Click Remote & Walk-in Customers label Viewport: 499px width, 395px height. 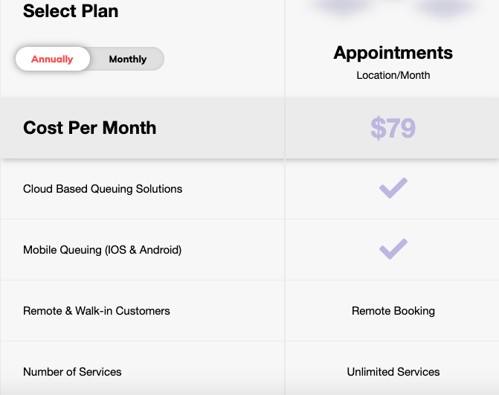97,311
